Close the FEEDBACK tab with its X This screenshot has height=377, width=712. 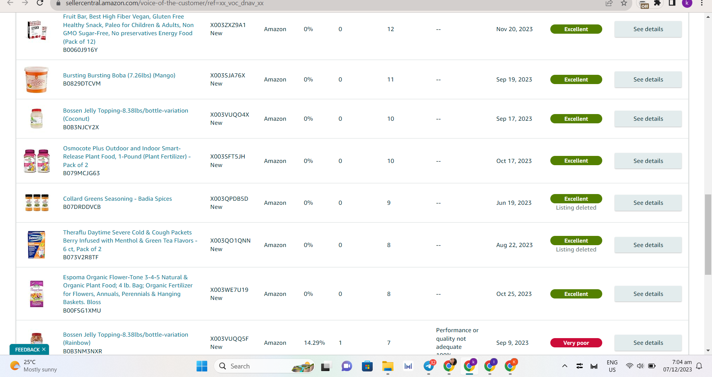(44, 349)
